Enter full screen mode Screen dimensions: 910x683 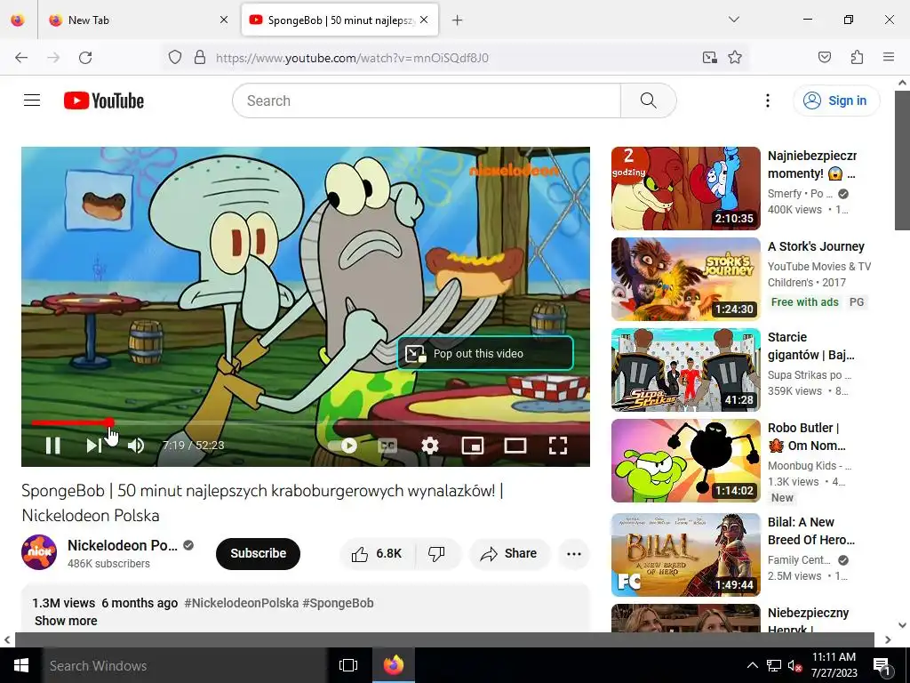(558, 446)
